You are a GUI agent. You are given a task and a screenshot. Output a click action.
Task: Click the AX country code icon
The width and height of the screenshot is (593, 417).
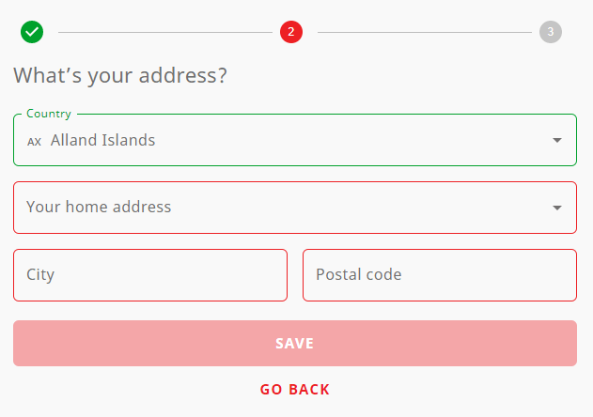point(34,142)
